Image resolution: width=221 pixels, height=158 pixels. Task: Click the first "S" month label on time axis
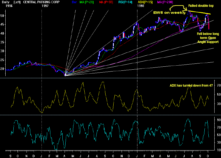pos(10,156)
